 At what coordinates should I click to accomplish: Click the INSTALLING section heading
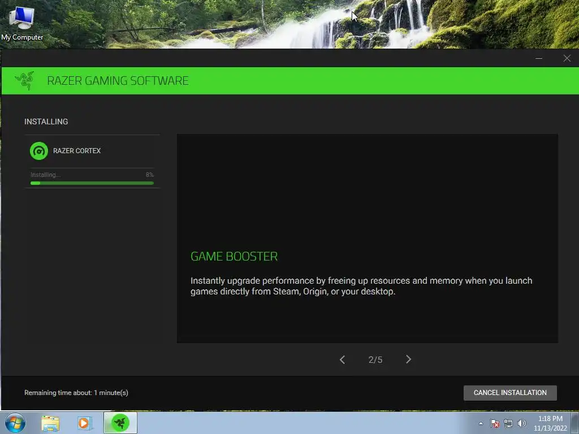coord(46,121)
